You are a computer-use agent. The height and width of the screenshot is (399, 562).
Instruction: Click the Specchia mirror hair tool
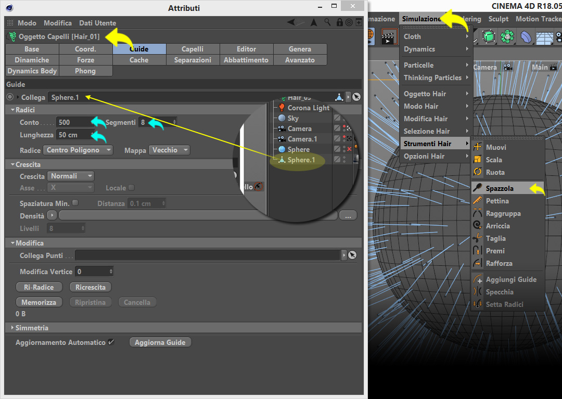pyautogui.click(x=507, y=292)
